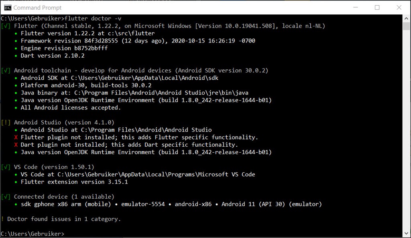The width and height of the screenshot is (411, 238).
Task: Maximize the Command Prompt window
Action: click(x=377, y=7)
